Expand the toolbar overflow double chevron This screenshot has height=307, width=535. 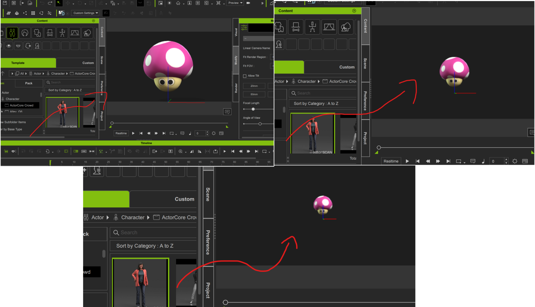(262, 3)
